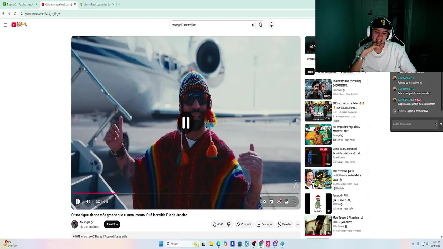Subscribe with the Suscribirse button
The height and width of the screenshot is (249, 443).
(112, 224)
